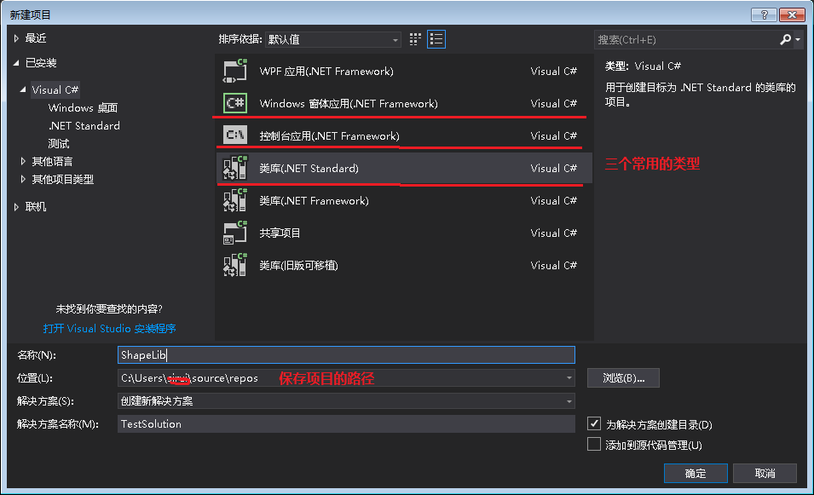814x495 pixels.
Task: Click the 共享项目 template icon
Action: click(x=235, y=233)
